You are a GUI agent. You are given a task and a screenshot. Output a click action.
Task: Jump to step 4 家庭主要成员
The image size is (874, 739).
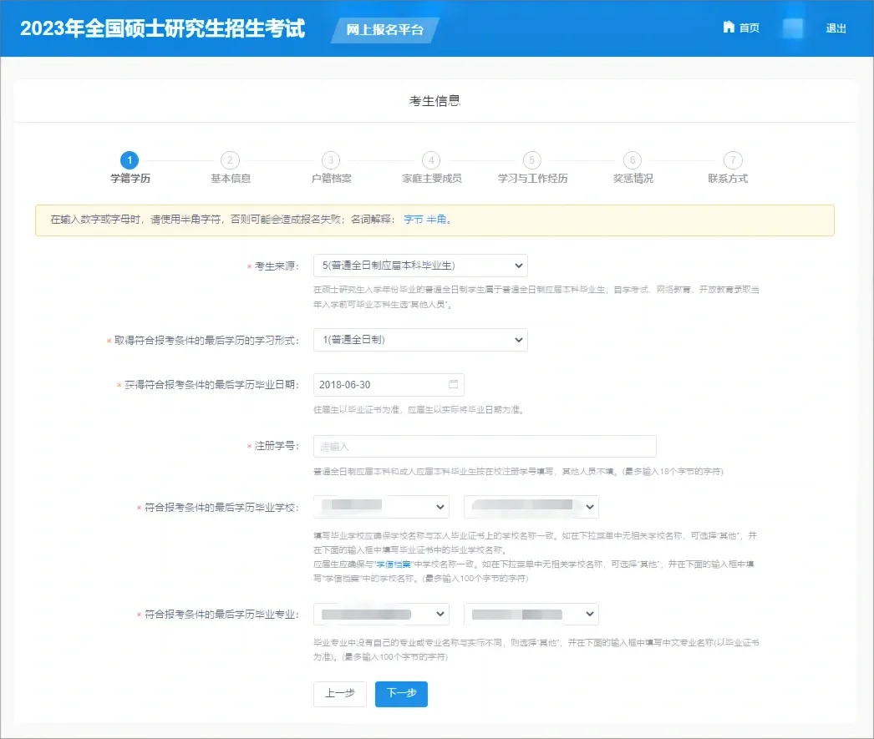coord(431,160)
